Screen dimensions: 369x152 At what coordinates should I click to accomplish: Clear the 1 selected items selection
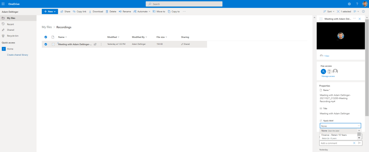pyautogui.click(x=338, y=12)
